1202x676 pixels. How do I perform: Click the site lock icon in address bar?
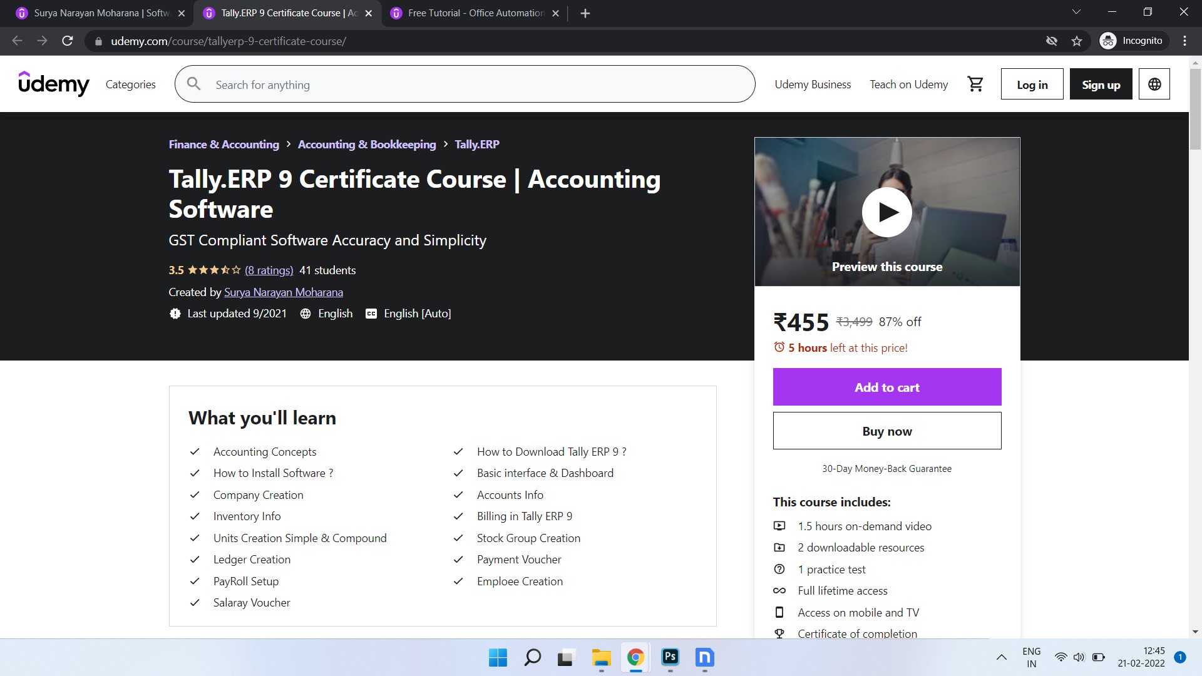98,41
